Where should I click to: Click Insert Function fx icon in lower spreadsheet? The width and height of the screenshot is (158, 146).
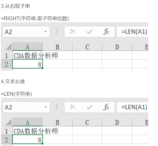(106, 107)
